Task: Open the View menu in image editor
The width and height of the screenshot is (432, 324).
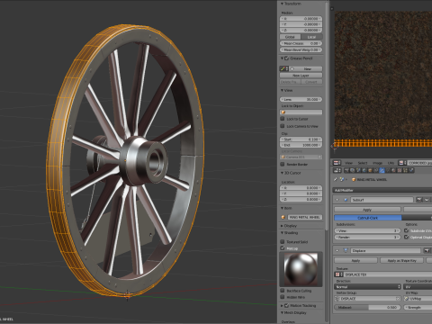Action: [348, 163]
